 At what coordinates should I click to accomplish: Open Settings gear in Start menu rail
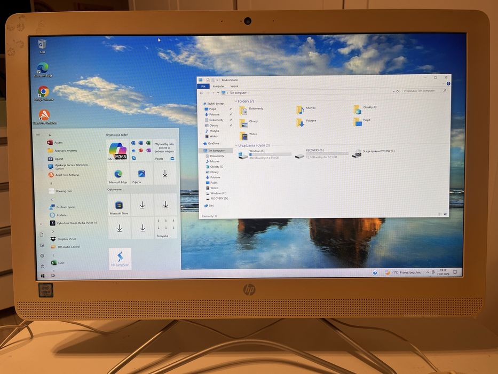point(42,256)
